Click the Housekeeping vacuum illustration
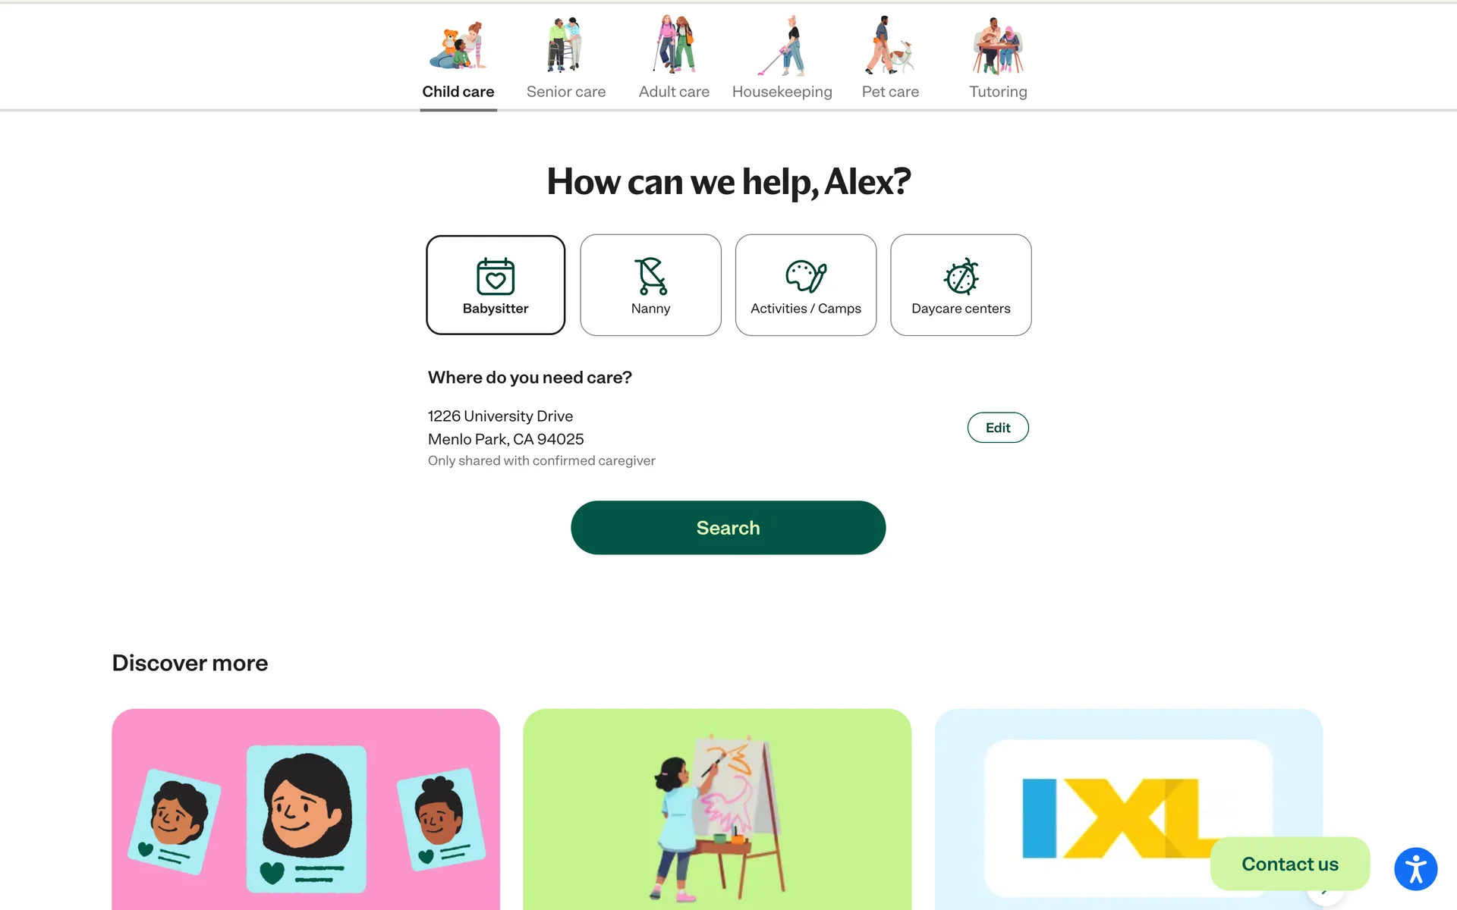Screen dimensions: 1457x910 (782, 45)
